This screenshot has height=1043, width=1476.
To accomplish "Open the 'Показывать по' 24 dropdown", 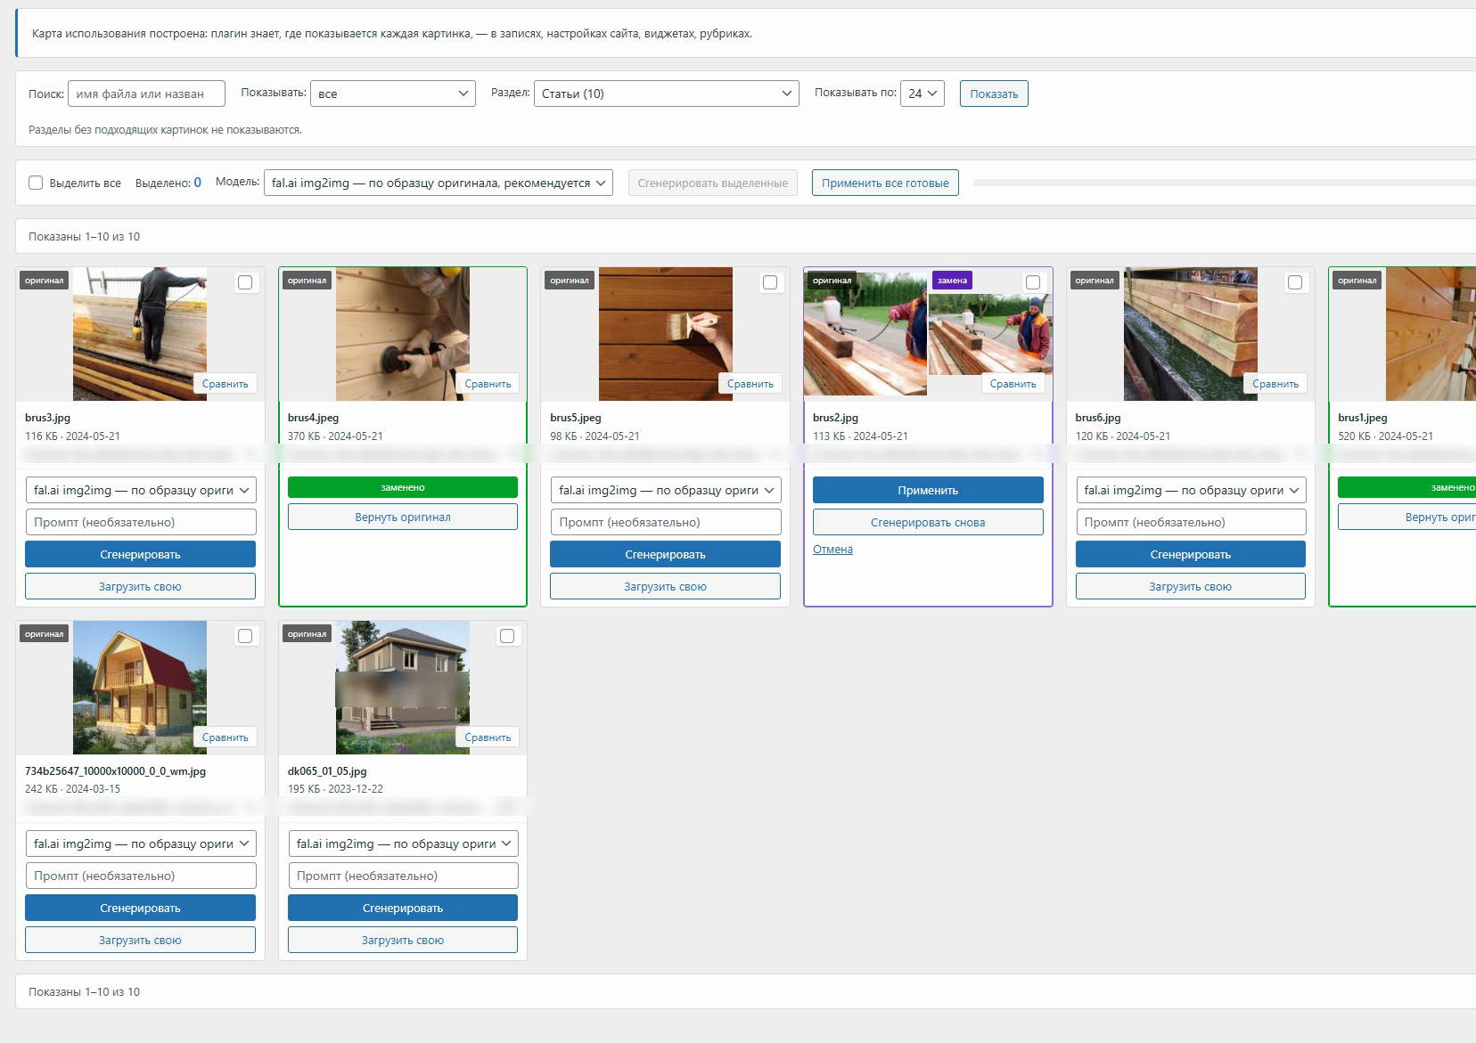I will (x=922, y=94).
